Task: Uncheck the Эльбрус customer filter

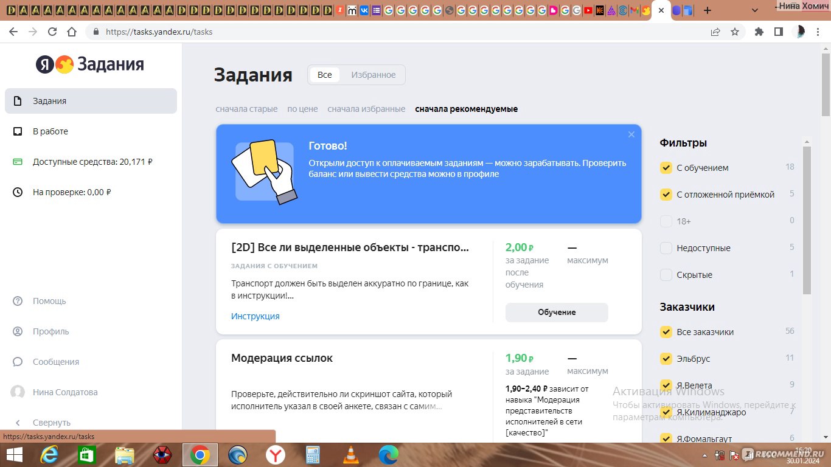Action: (x=666, y=359)
